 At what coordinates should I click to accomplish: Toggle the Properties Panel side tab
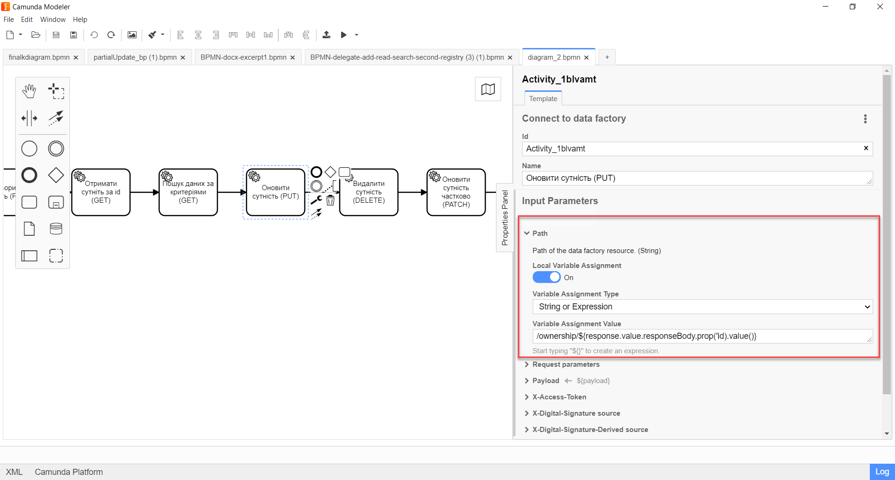click(x=505, y=218)
